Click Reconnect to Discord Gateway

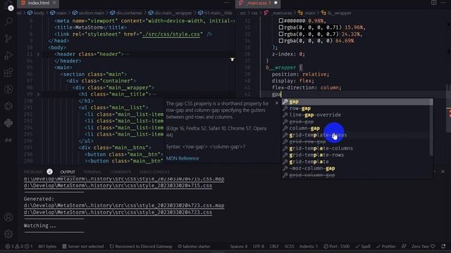point(141,247)
